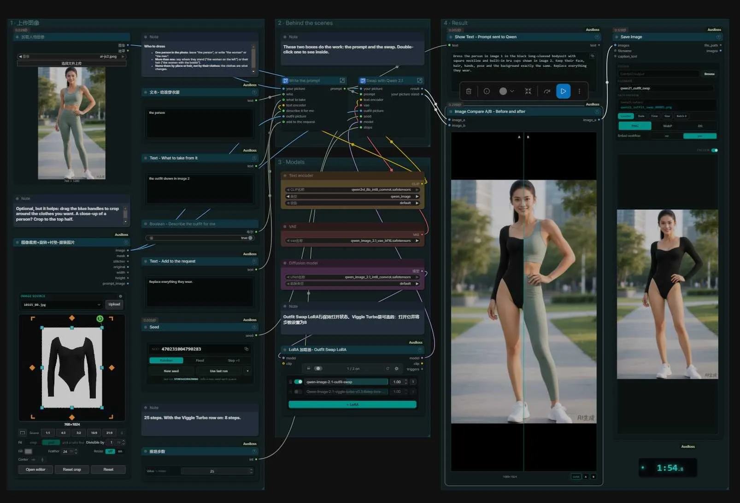The width and height of the screenshot is (740, 503).
Task: Click the Open editor button
Action: pyautogui.click(x=35, y=469)
